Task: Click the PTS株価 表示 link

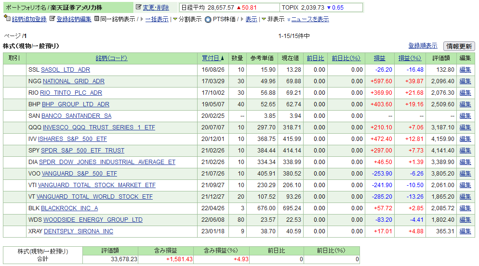Action: tap(251, 19)
